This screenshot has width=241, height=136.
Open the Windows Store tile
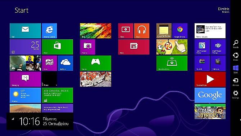57,47
